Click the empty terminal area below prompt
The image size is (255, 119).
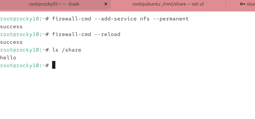click(x=128, y=94)
